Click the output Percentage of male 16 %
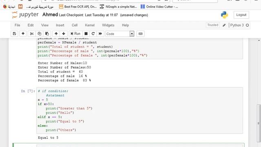 (62, 76)
